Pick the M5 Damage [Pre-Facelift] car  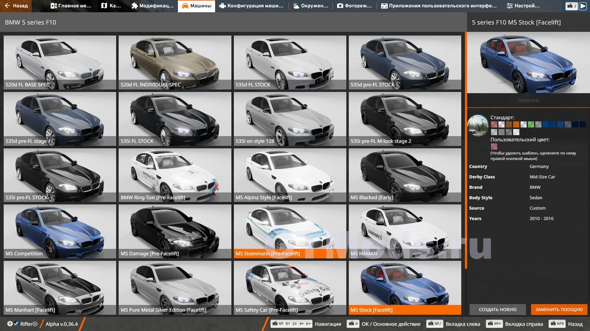175,231
